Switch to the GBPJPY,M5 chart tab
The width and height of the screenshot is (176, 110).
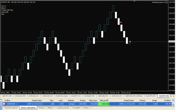point(7,96)
